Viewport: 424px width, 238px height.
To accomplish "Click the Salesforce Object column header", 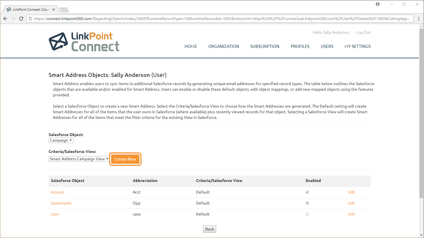I will 68,181.
